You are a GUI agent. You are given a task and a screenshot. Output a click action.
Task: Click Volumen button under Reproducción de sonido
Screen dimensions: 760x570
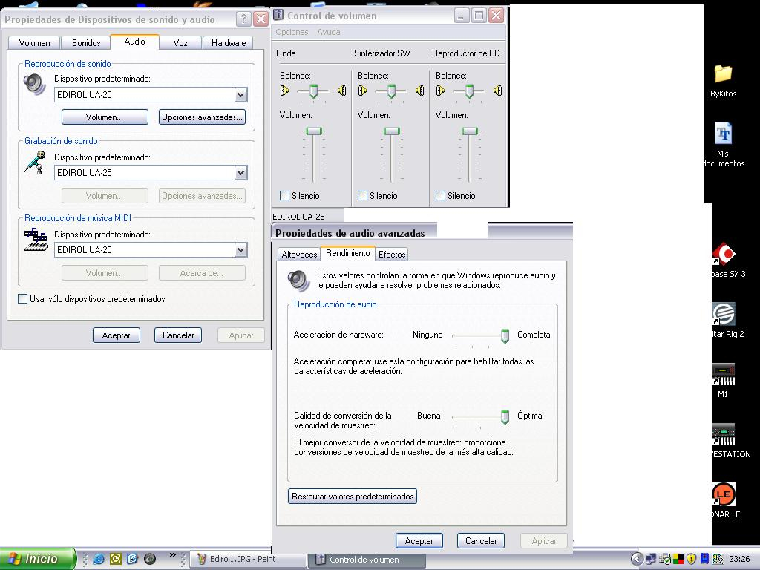point(105,117)
